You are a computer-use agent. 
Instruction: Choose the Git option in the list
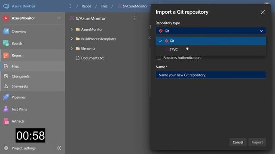[211, 41]
